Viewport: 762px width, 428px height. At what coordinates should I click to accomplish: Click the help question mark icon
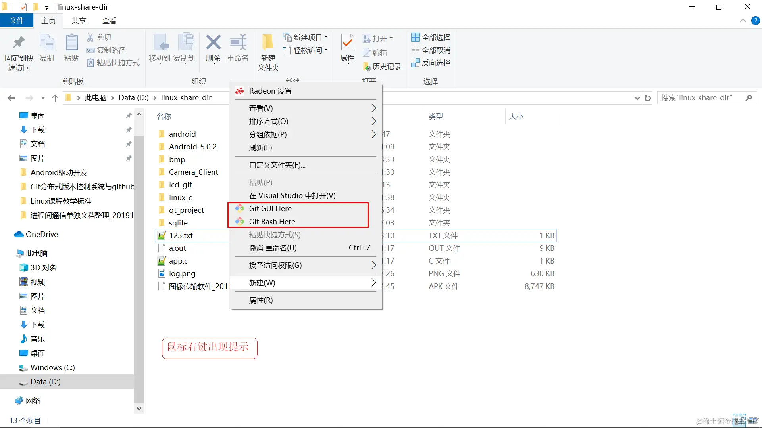coord(755,21)
